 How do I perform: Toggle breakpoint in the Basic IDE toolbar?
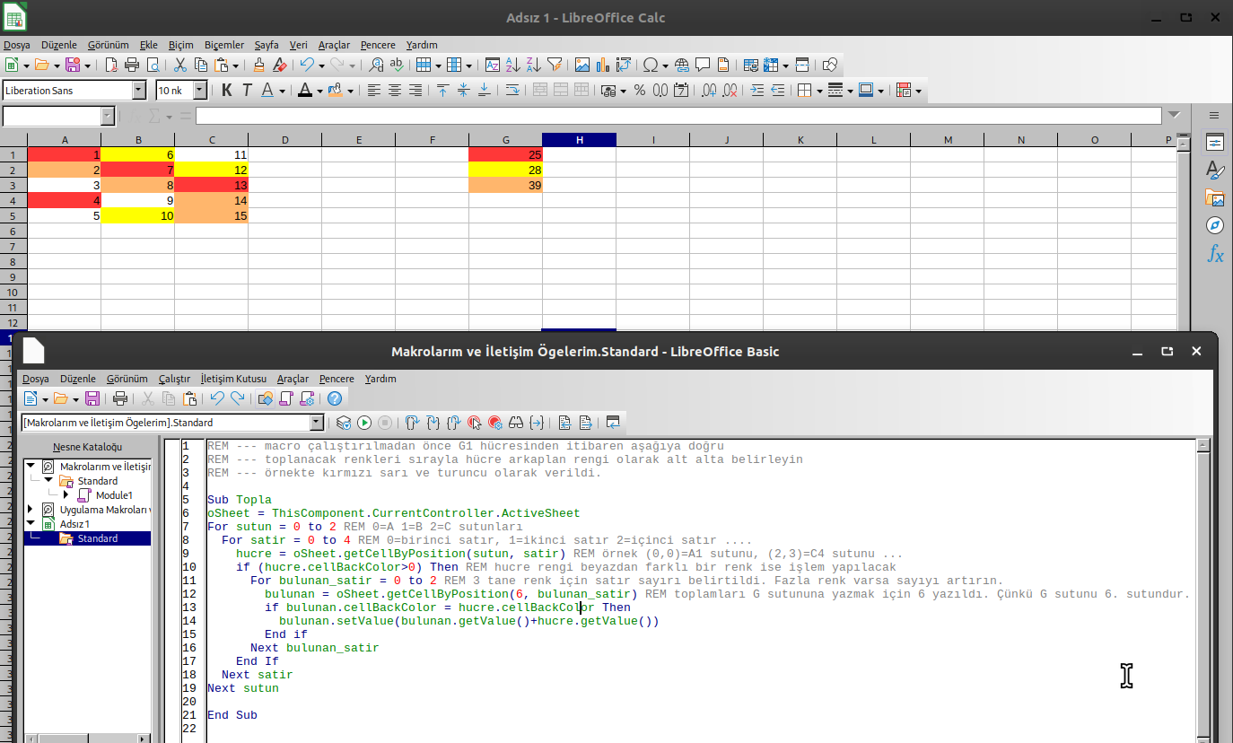coord(475,423)
